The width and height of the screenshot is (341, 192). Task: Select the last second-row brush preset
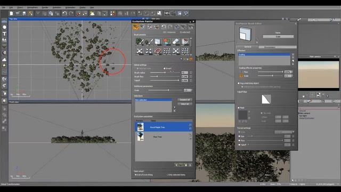(x=185, y=51)
